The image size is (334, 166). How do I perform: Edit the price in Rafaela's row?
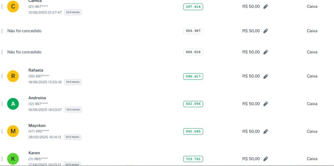[266, 76]
